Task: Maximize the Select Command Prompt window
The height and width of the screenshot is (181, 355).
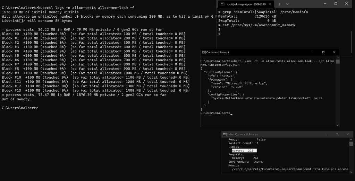Action: pos(337,134)
